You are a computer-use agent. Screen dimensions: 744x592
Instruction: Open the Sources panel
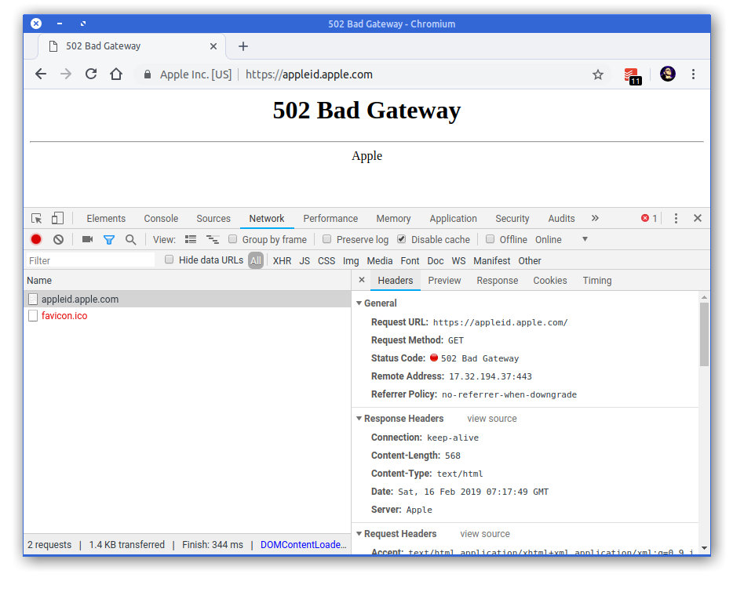tap(213, 219)
